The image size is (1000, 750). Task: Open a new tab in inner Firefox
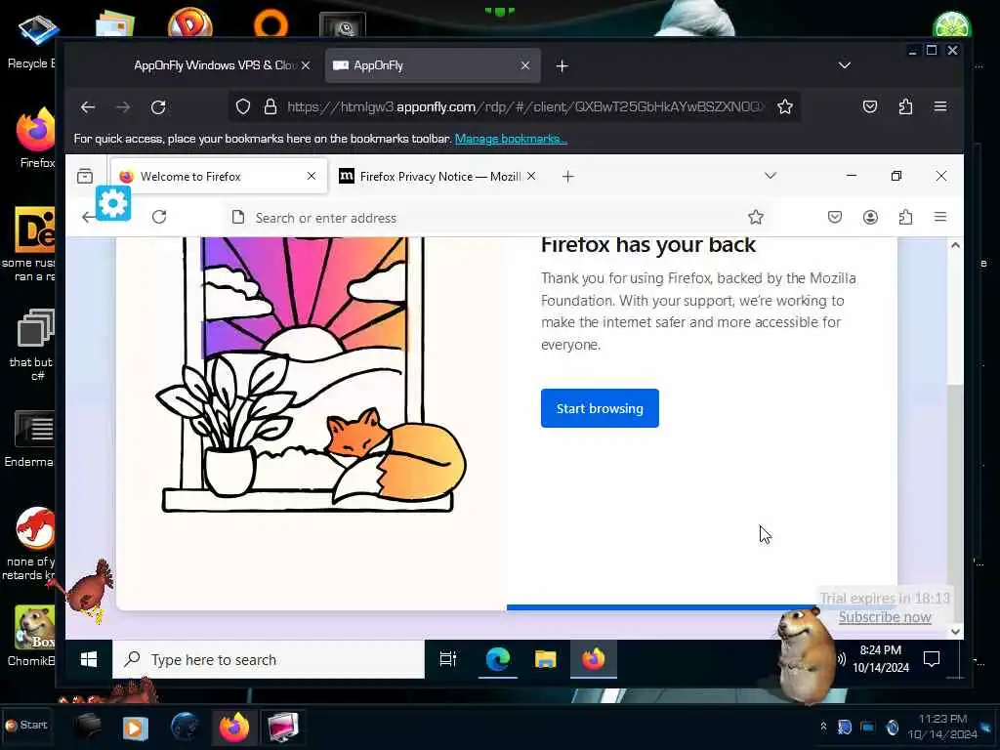567,176
